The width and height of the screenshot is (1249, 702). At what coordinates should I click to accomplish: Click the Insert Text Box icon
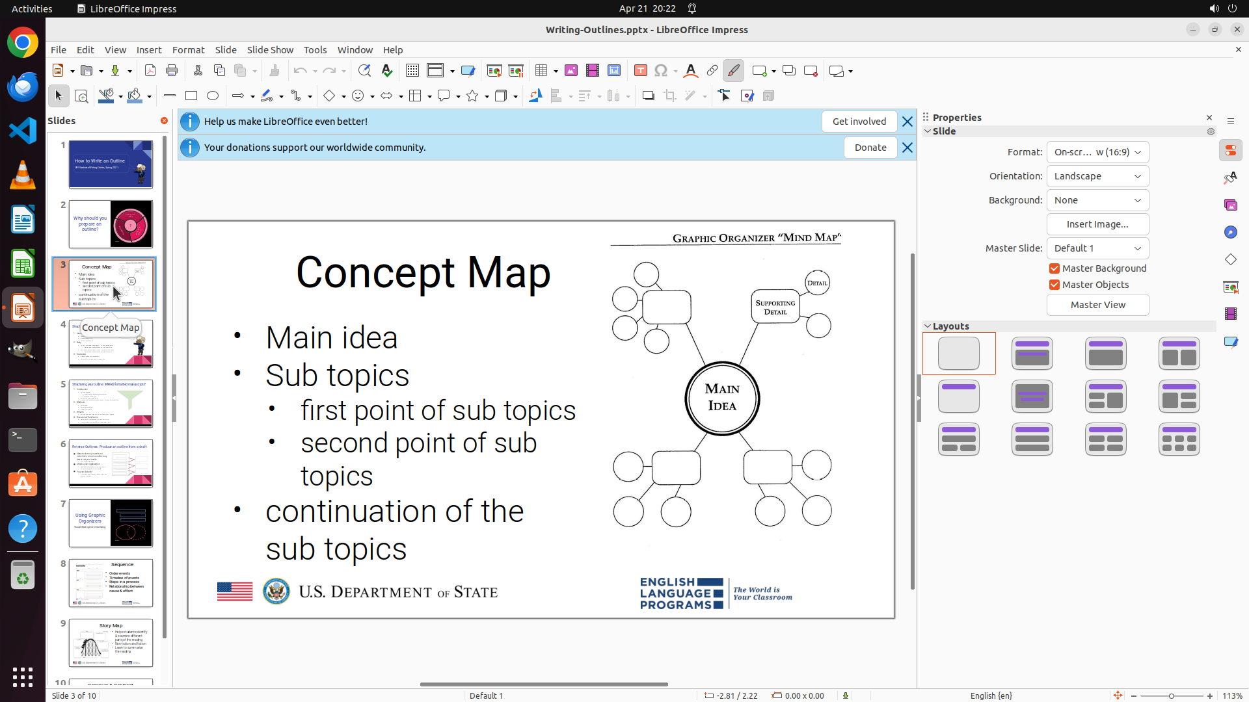point(641,71)
